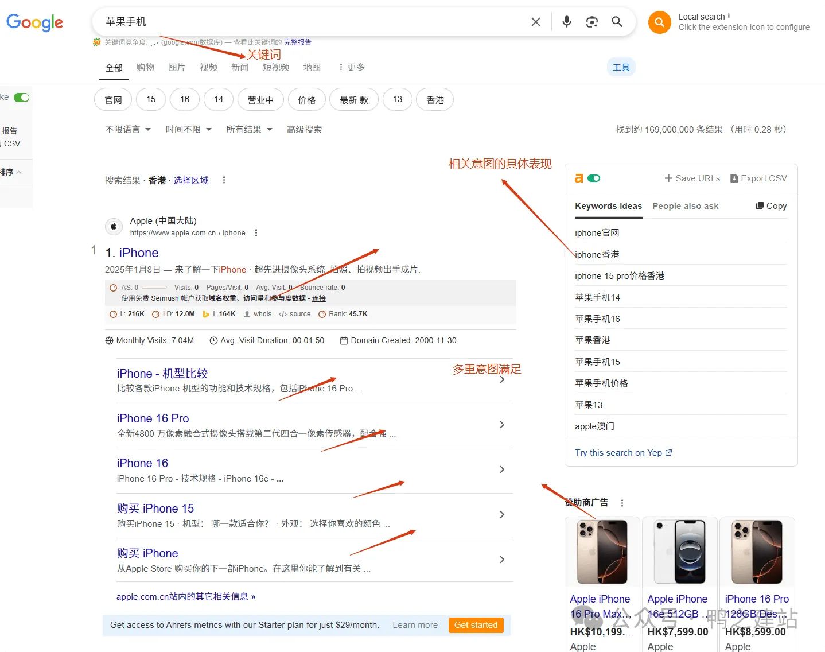825x652 pixels.
Task: Open apple.com.cn站内的其它相关信息 link
Action: click(x=186, y=597)
